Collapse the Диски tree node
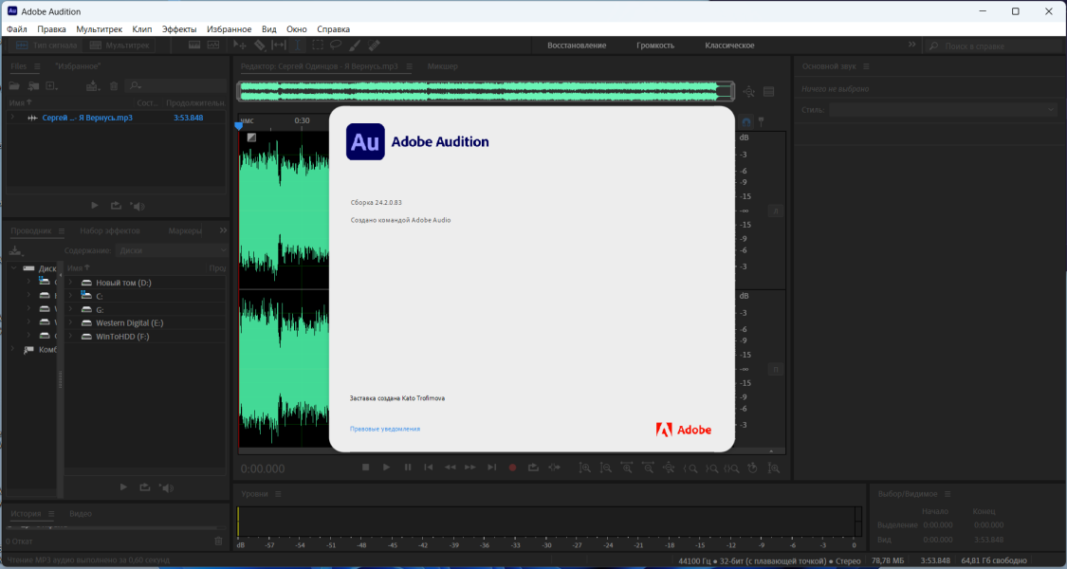Viewport: 1067px width, 569px height. point(13,268)
